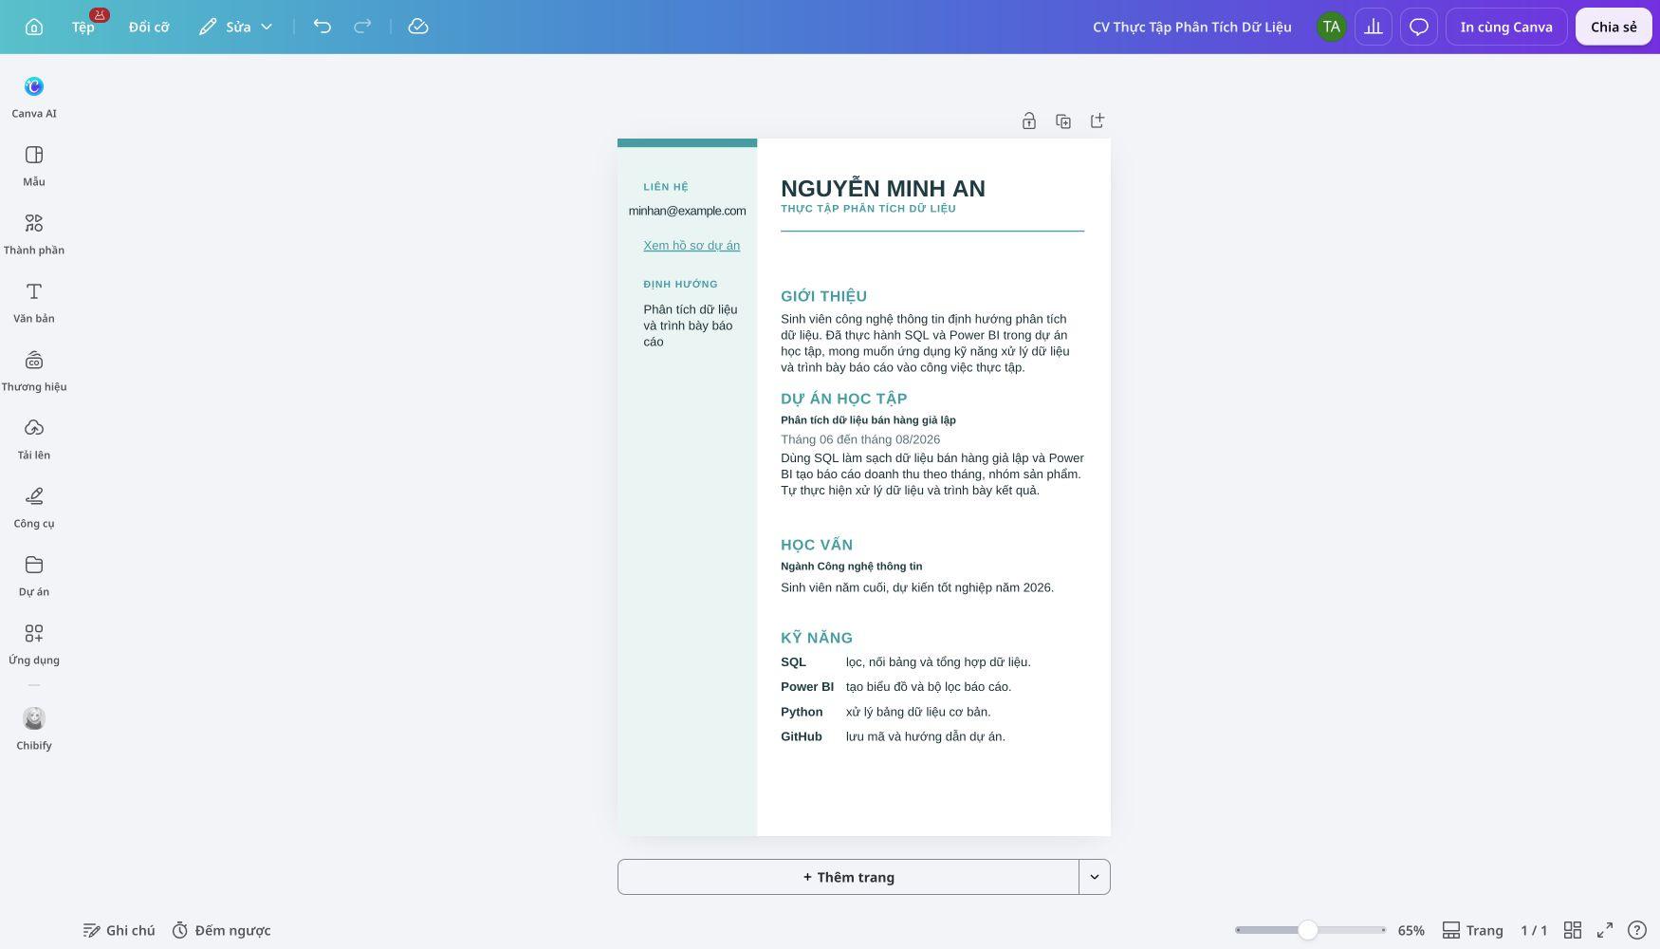Open the Đổi cỡ resize option
Screen dimensions: 1660x949
(x=149, y=27)
